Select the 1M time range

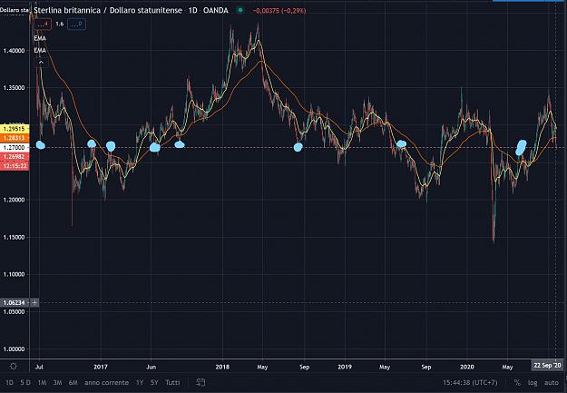click(x=42, y=382)
